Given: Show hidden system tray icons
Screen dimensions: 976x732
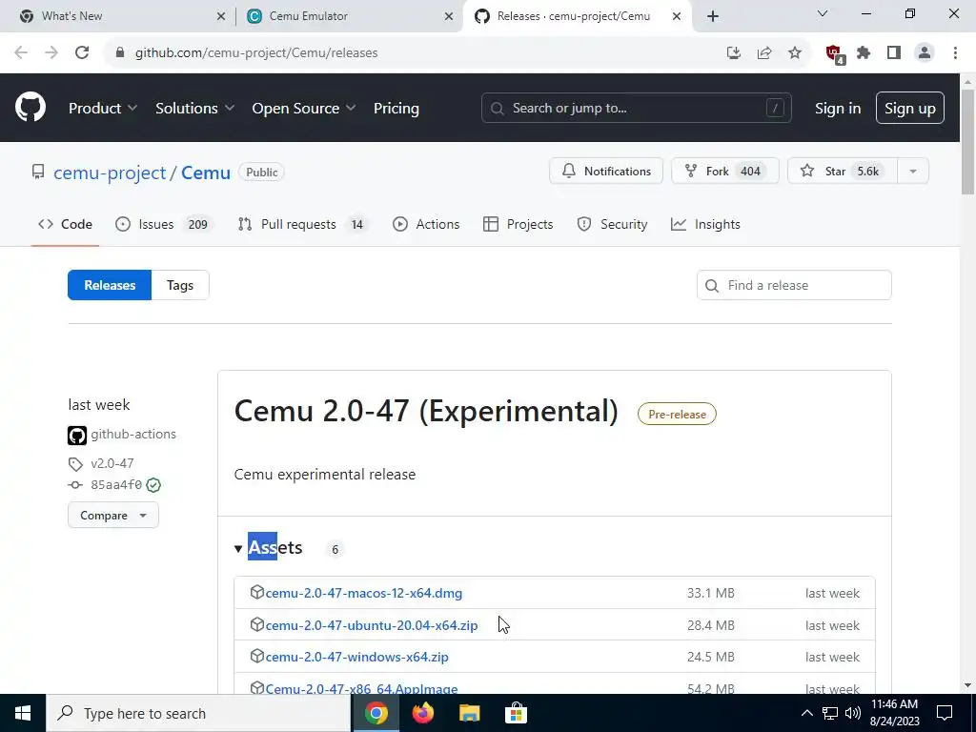Looking at the screenshot, I should click(x=806, y=713).
